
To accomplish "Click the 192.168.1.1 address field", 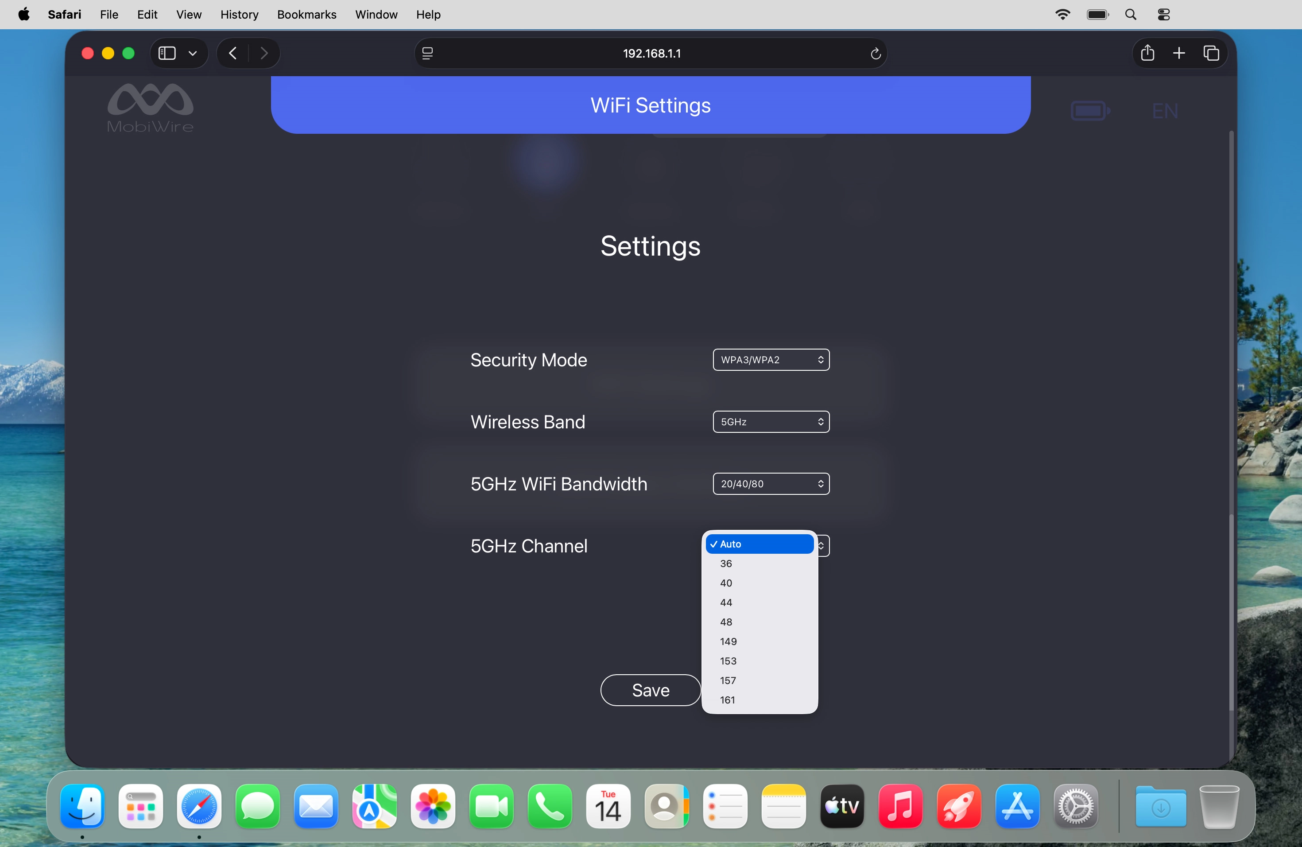I will [651, 53].
